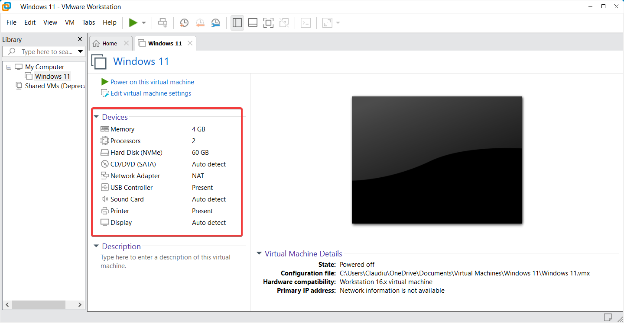Click the console view toolbar icon
Image resolution: width=624 pixels, height=323 pixels.
pyautogui.click(x=306, y=22)
